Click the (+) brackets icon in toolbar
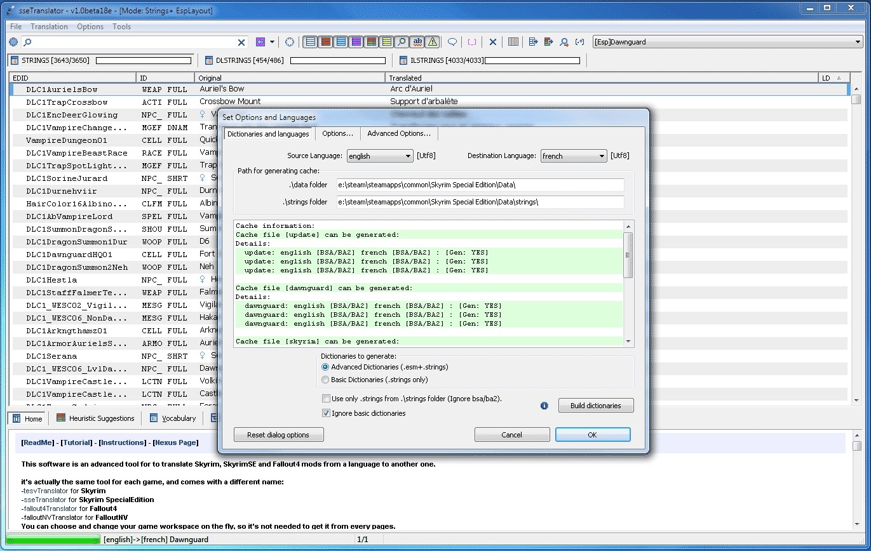871x551 pixels. tap(579, 42)
